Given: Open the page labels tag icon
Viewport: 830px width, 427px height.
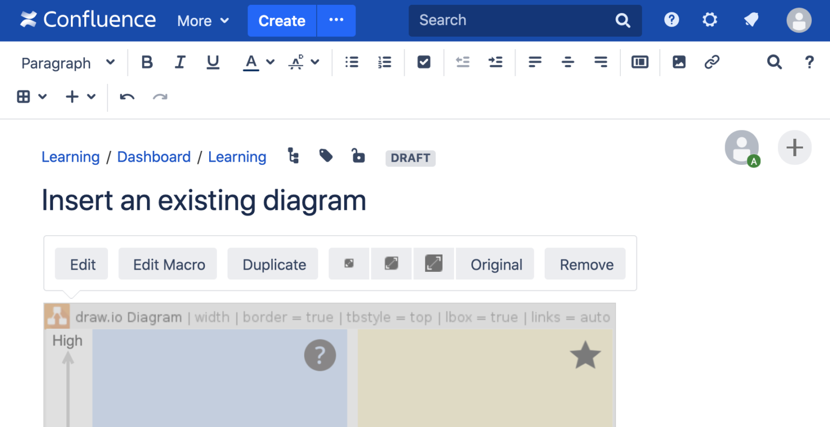Looking at the screenshot, I should tap(326, 156).
